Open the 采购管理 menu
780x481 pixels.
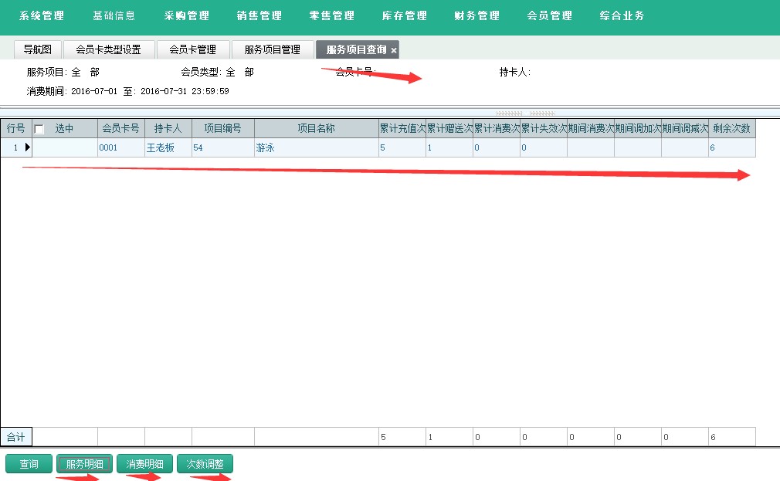pos(187,16)
